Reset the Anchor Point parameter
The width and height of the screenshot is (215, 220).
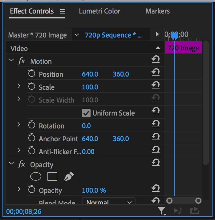tap(156, 137)
